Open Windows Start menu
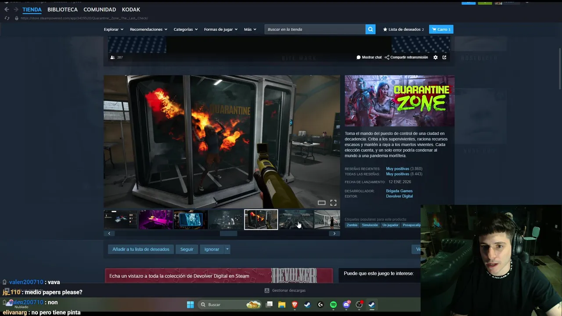This screenshot has height=316, width=562. click(x=191, y=305)
